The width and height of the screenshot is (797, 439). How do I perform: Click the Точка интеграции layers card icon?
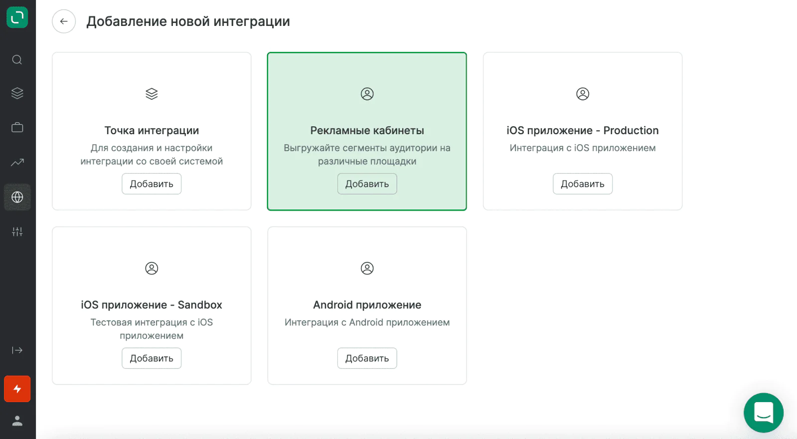[x=152, y=94]
